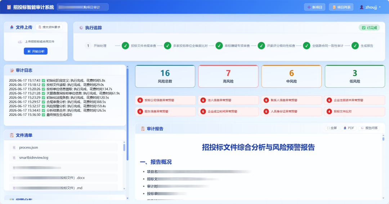389x204 pixels.
Task: Click checkmark for 生成报告 step
Action: 355,46
